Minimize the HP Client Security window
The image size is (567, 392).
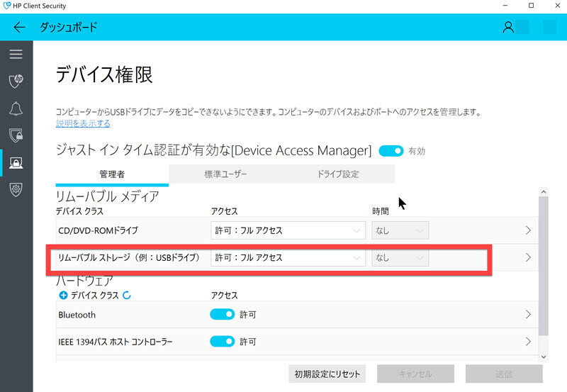pyautogui.click(x=505, y=6)
